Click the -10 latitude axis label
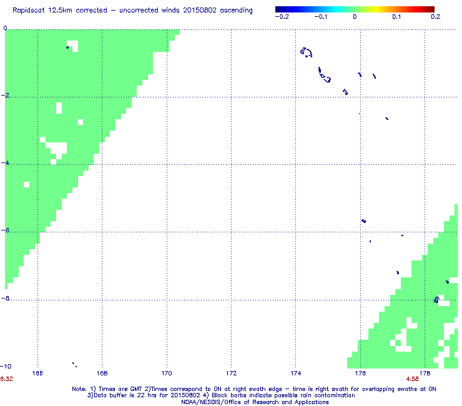This screenshot has height=406, width=462. (6, 366)
